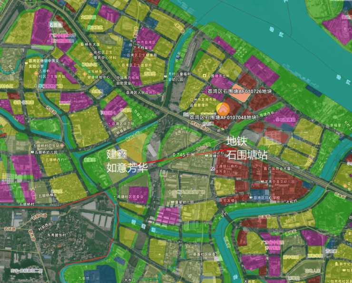Image resolution: width=352 pixels, height=283 pixels.
Task: Click the purple metro icon beside 石围塘站
Action: (278, 119)
